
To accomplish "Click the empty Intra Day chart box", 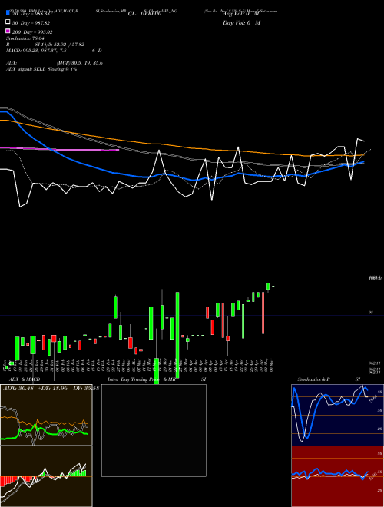I will tap(154, 430).
